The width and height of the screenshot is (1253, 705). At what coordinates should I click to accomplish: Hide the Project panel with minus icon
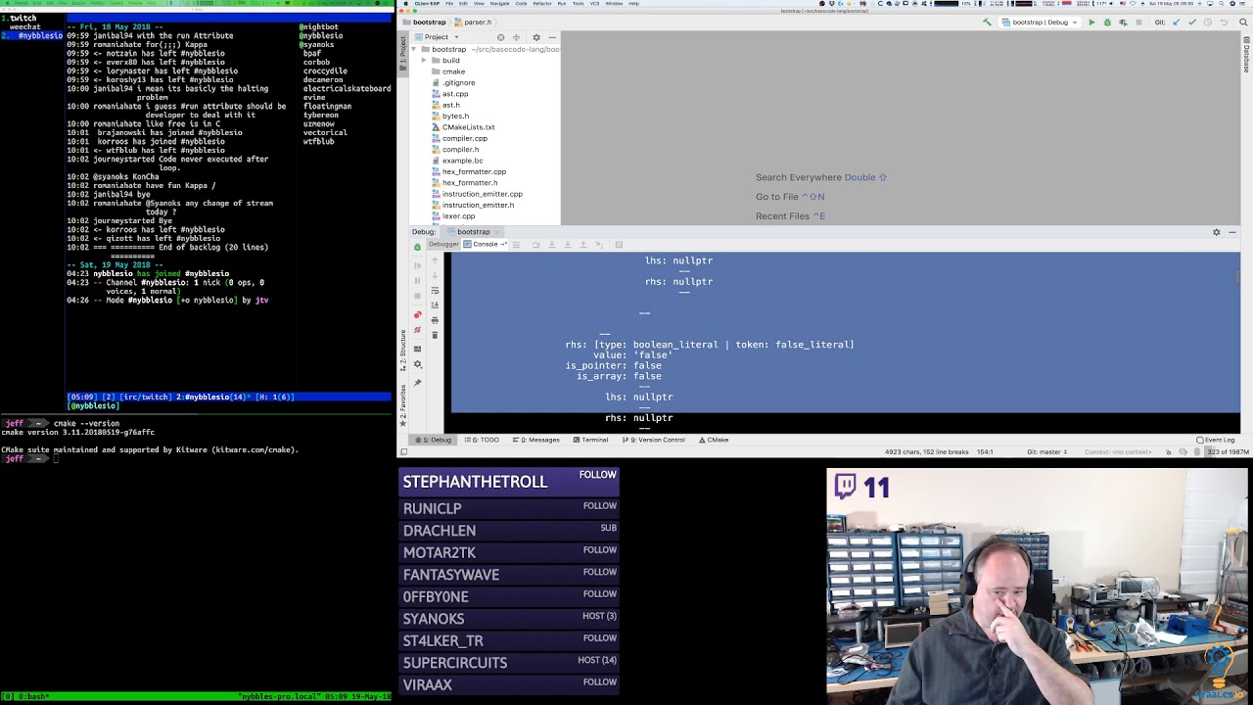[x=551, y=37]
